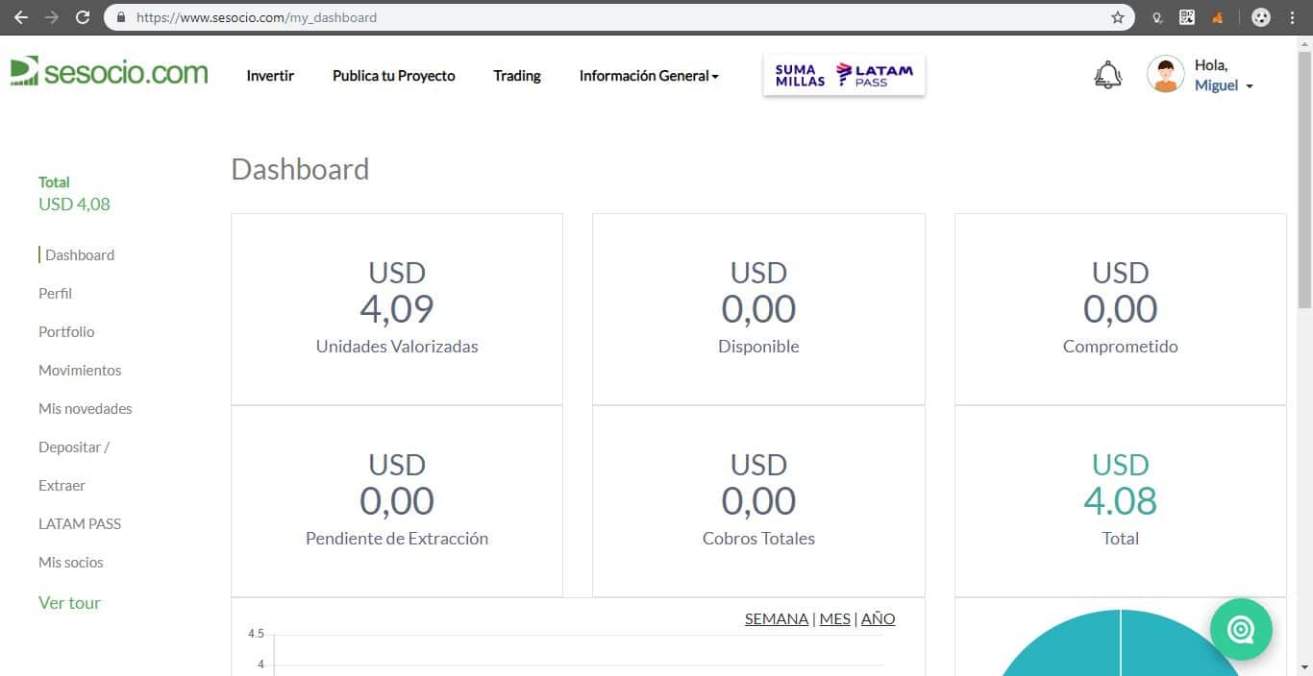The width and height of the screenshot is (1313, 676).
Task: Open the Invertir menu item
Action: [x=270, y=76]
